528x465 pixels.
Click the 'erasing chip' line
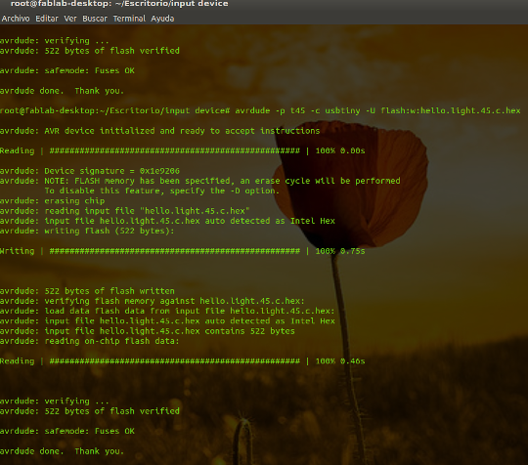[53, 201]
